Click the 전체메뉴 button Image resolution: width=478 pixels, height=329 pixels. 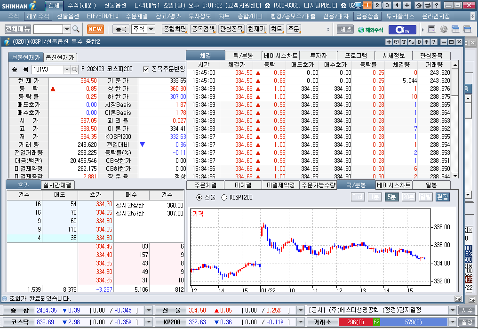tap(18, 29)
